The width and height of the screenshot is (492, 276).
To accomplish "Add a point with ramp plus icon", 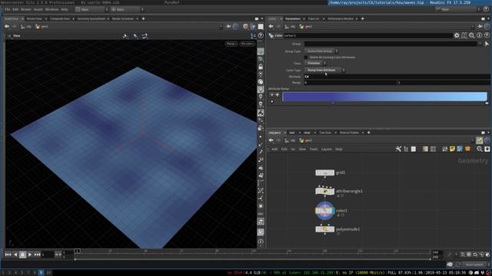I will pos(277,94).
